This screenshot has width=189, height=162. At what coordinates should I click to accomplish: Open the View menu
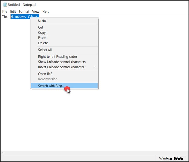click(36, 11)
